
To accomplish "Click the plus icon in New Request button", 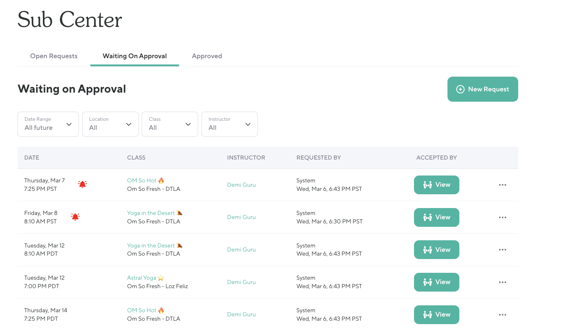I will coord(460,89).
